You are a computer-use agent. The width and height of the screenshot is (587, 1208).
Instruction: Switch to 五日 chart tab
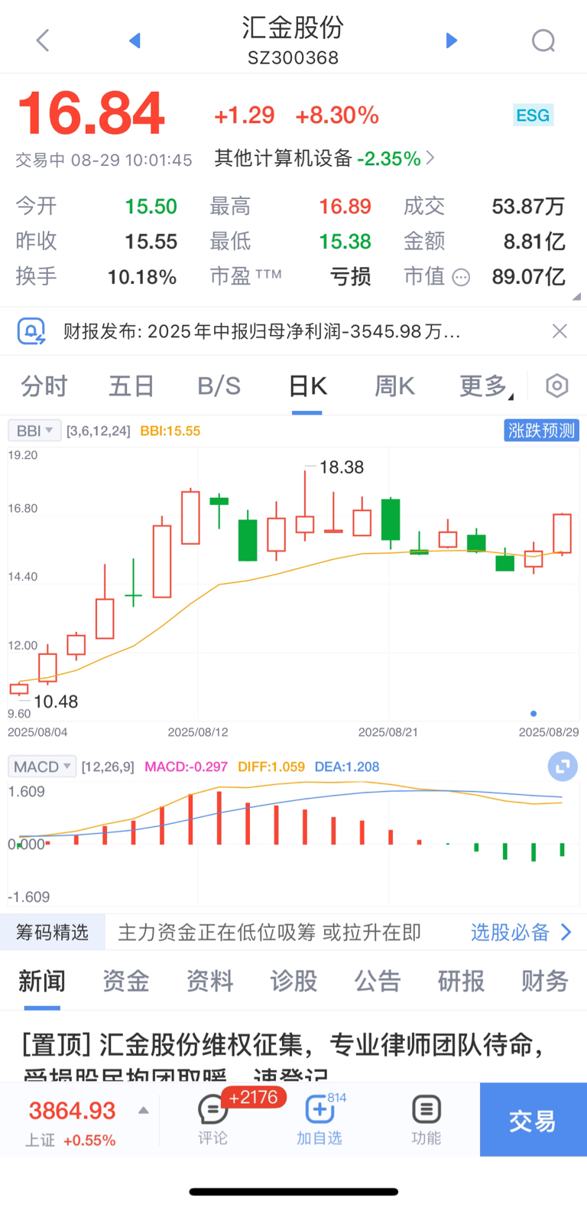pyautogui.click(x=131, y=386)
